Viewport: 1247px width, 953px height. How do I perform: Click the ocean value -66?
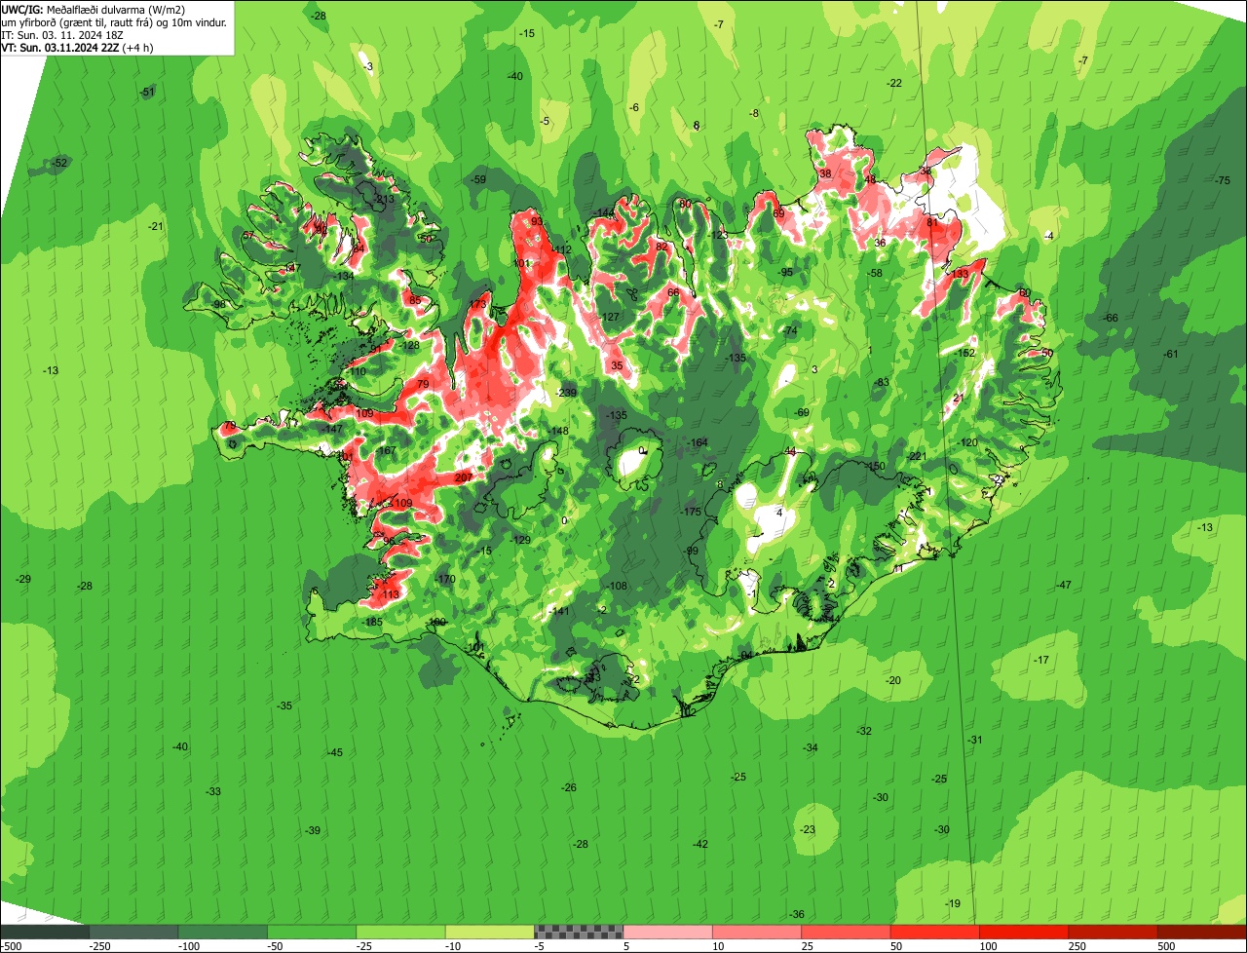pyautogui.click(x=1110, y=319)
